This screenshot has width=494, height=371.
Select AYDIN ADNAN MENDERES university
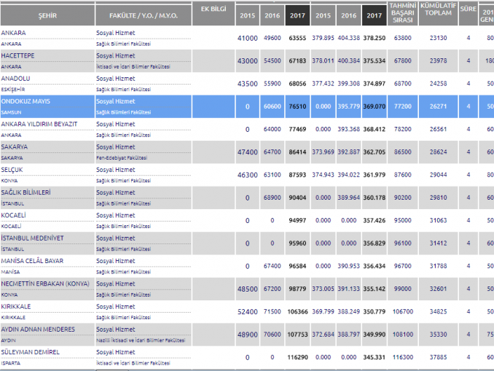[38, 329]
